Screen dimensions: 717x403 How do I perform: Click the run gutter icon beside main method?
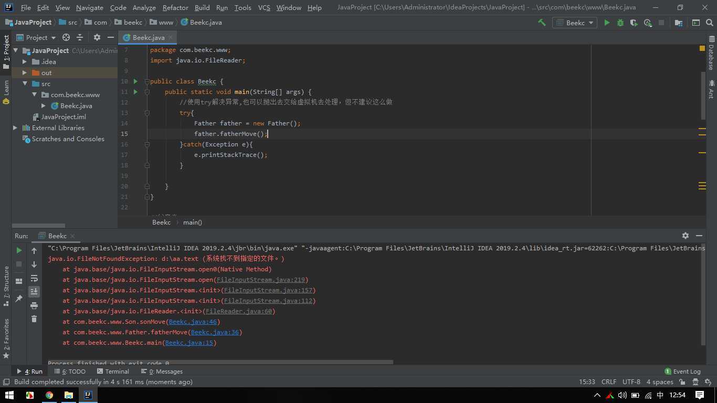(x=135, y=92)
